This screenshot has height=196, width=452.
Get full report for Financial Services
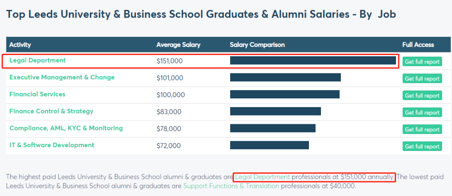(x=422, y=95)
